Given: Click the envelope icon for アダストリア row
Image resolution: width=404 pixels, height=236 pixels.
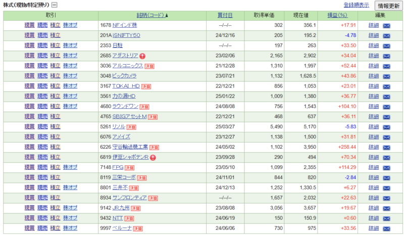Looking at the screenshot, I should (x=386, y=56).
